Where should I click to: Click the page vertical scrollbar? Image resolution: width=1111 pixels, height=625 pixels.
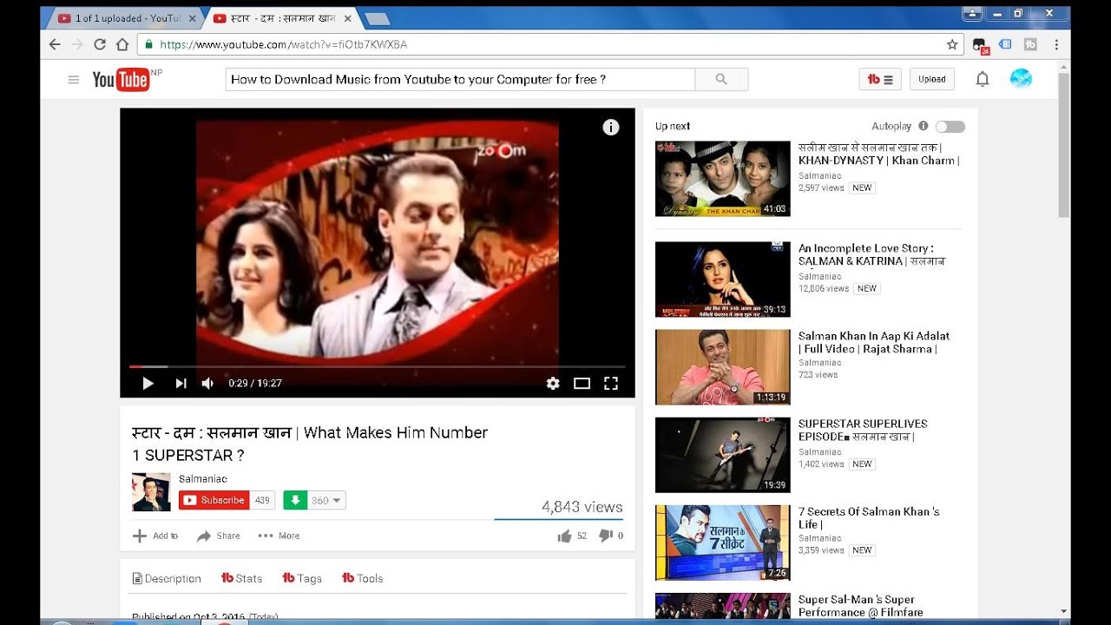pyautogui.click(x=1064, y=146)
